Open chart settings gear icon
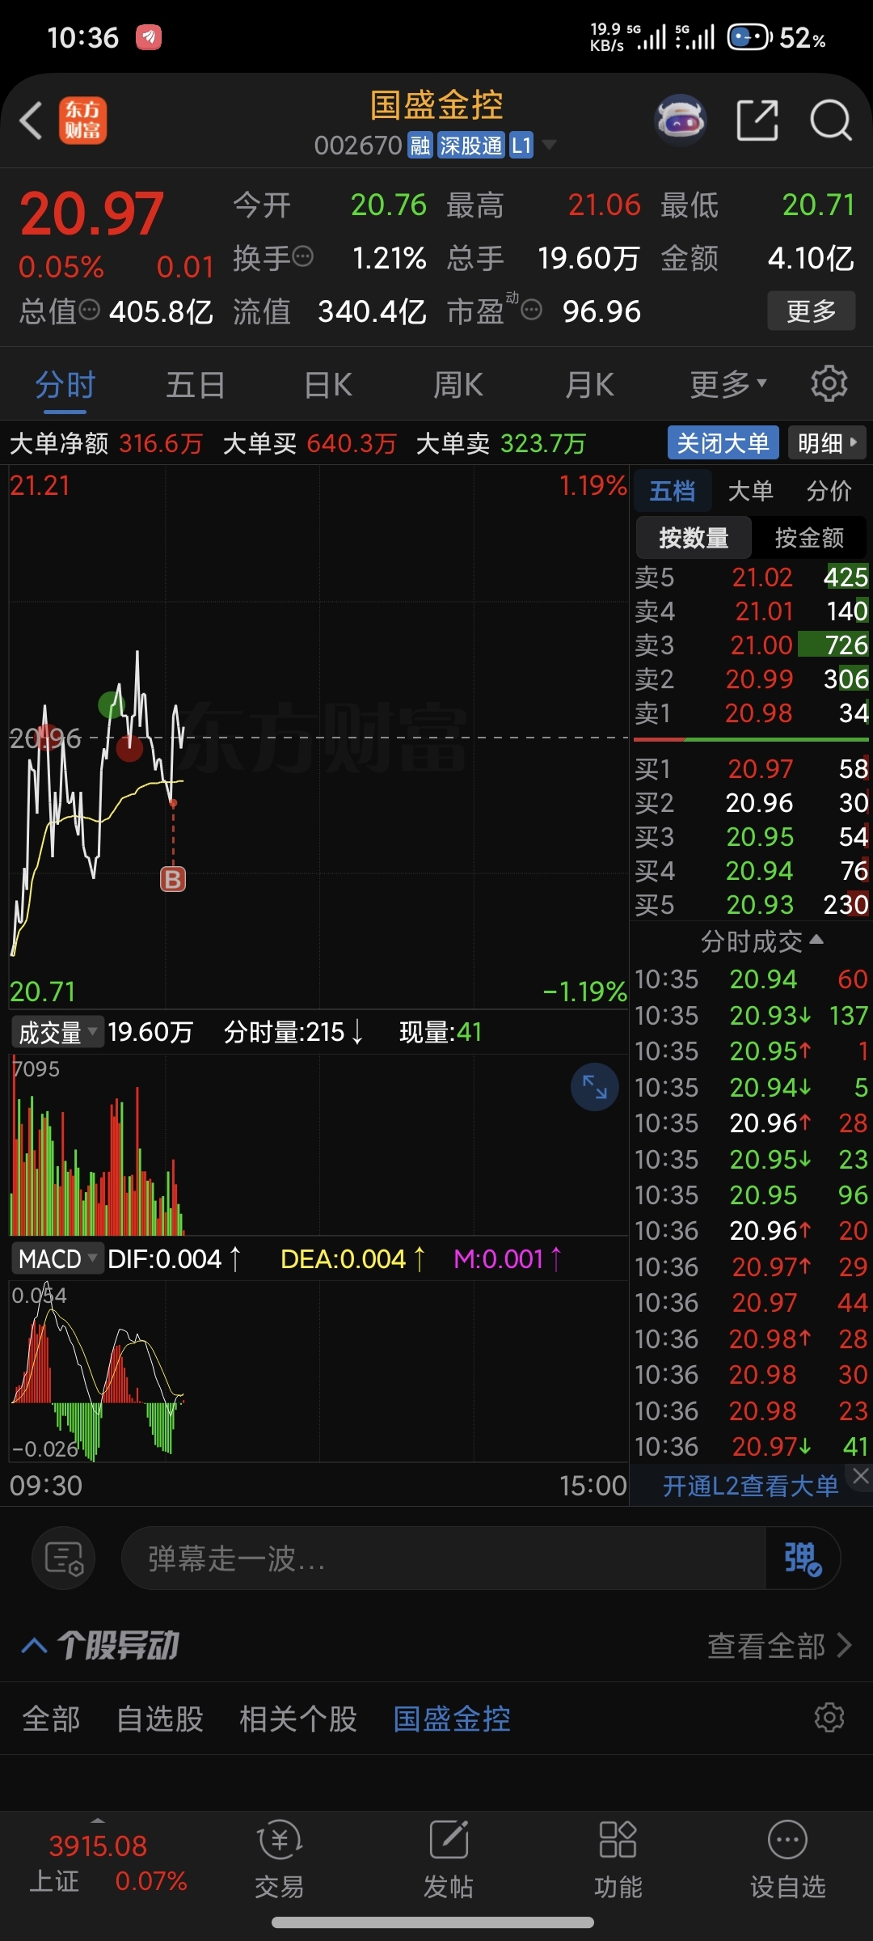This screenshot has width=873, height=1941. coord(829,383)
